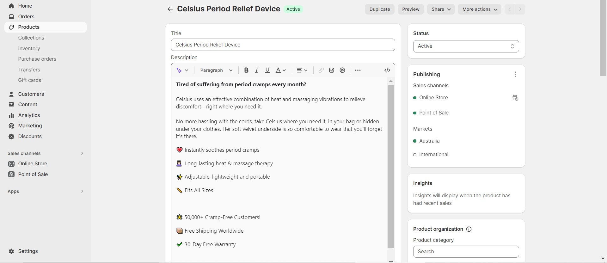Screen dimensions: 607x263
Task: Open the Paragraph style dropdown
Action: (x=216, y=70)
